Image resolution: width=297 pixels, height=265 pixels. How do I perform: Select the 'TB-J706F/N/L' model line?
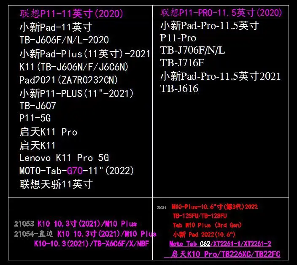click(192, 50)
